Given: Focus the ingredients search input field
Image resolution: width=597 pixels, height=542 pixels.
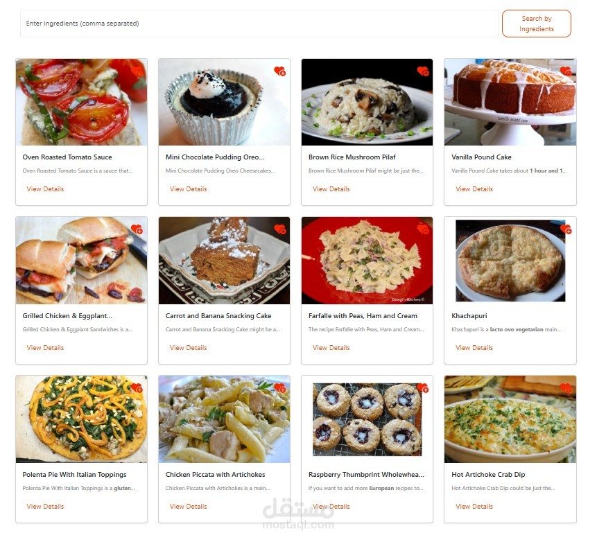Looking at the screenshot, I should [259, 24].
